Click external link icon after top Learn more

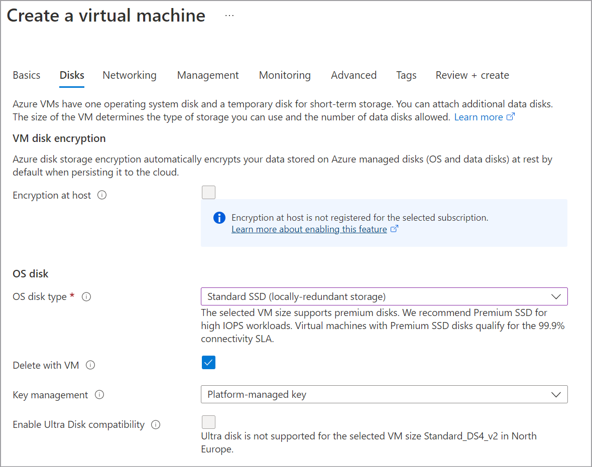511,117
